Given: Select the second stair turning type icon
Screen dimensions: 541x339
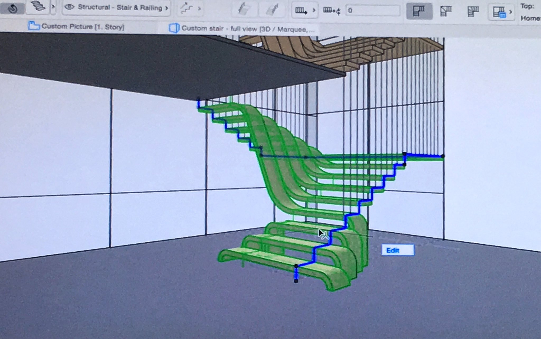Looking at the screenshot, I should pos(446,12).
